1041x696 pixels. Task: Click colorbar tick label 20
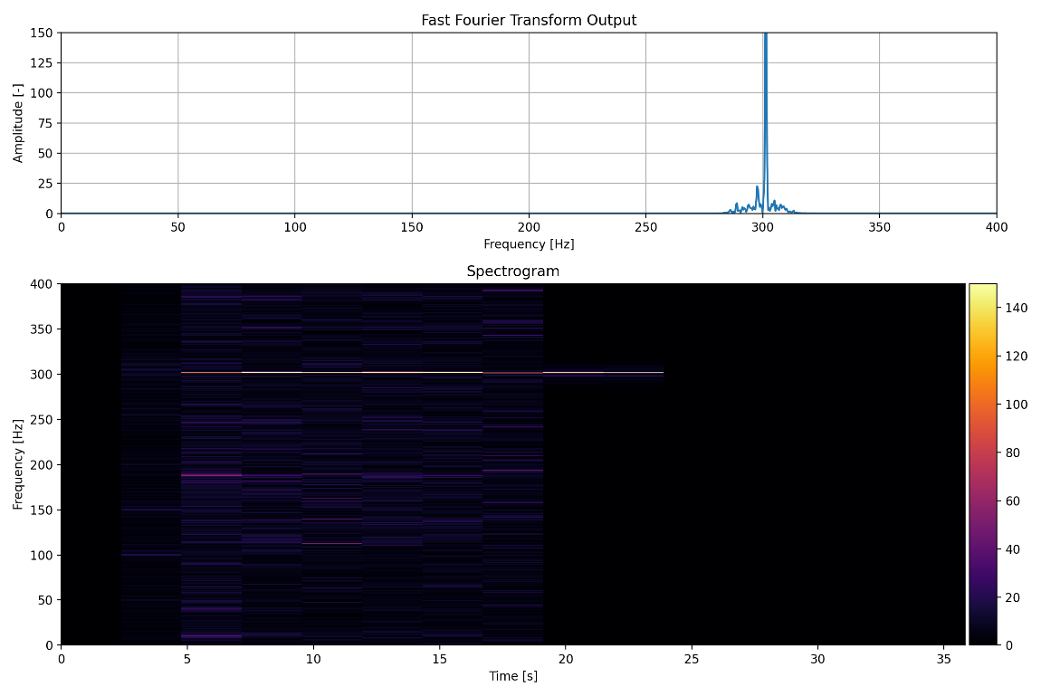point(1013,597)
